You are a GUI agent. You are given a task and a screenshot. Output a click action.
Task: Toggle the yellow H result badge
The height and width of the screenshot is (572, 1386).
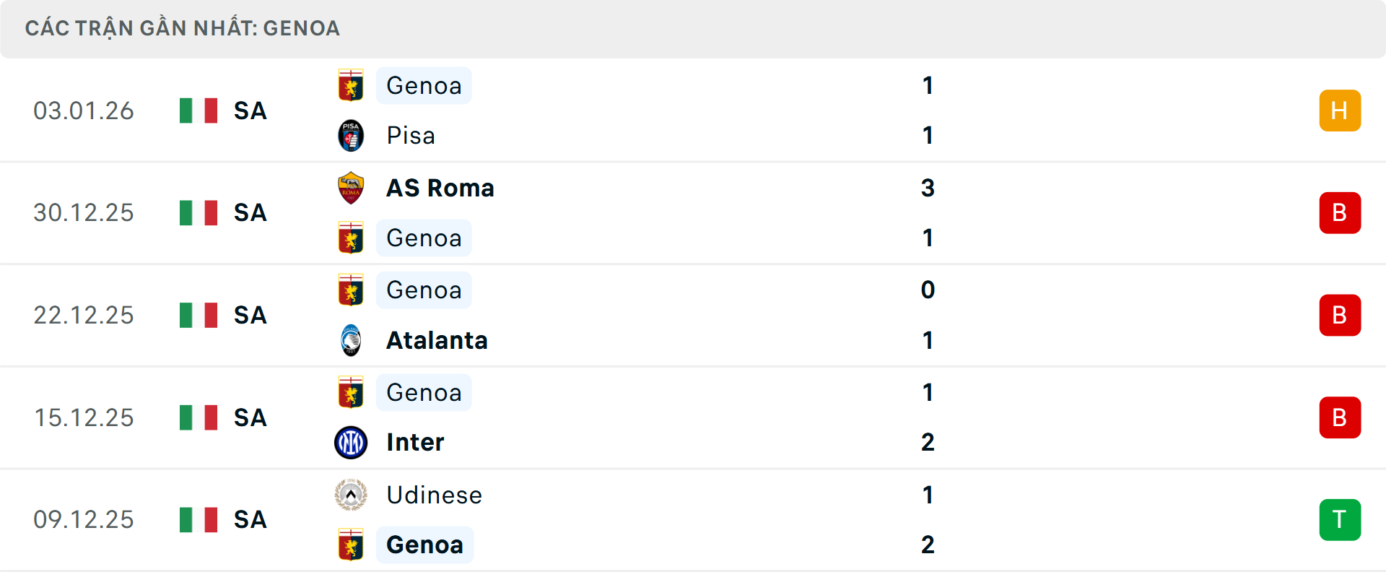pyautogui.click(x=1341, y=110)
